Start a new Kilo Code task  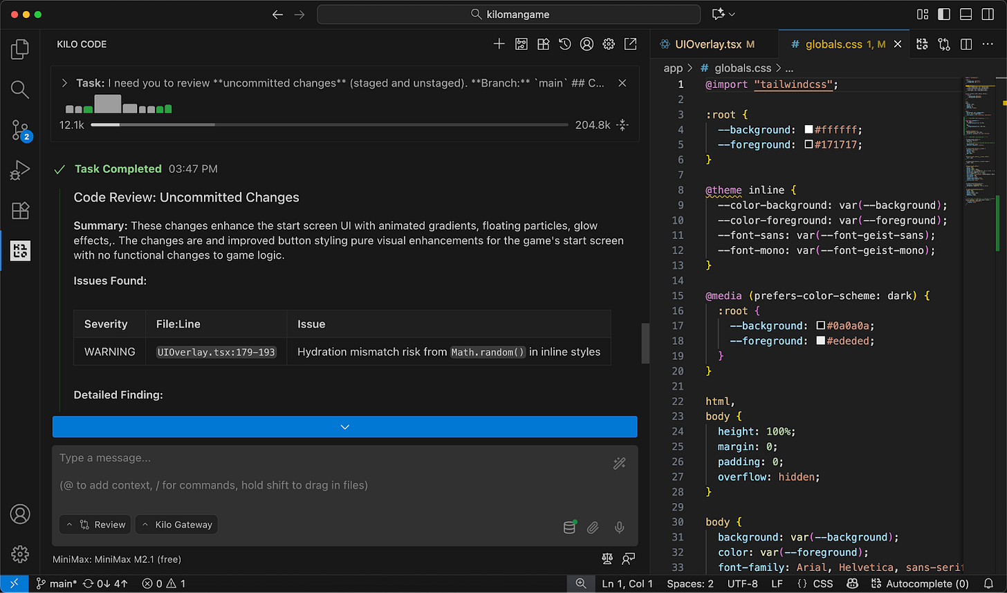[x=499, y=44]
